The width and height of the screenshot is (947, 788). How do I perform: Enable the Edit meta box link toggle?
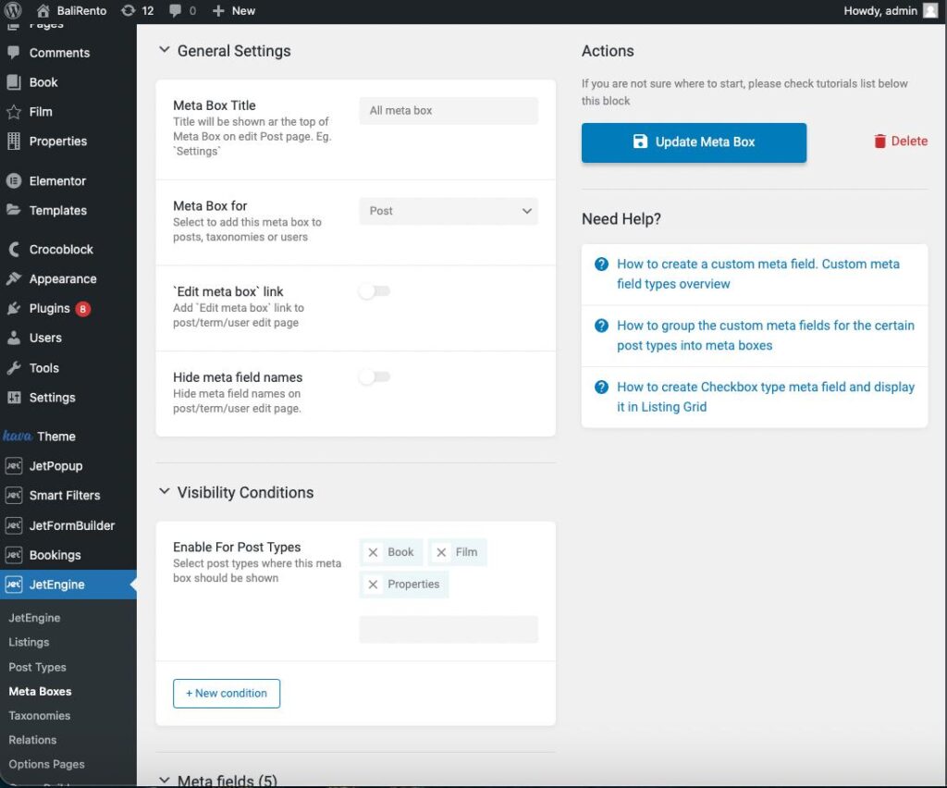click(374, 290)
